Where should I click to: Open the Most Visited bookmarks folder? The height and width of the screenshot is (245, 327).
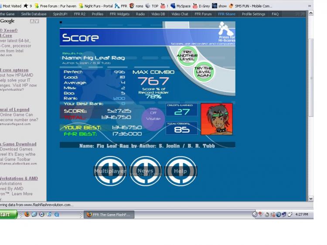(10, 6)
